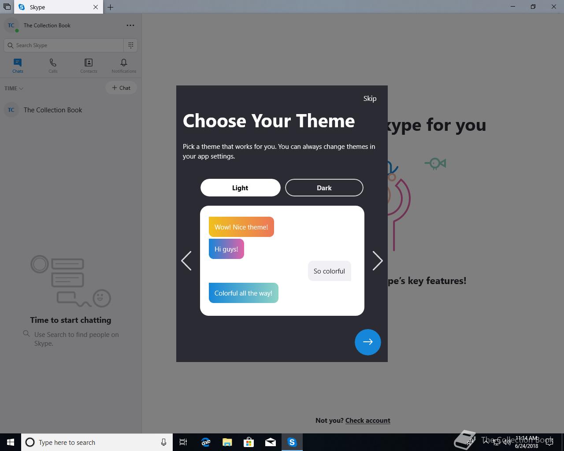Open a new tab with plus icon
Viewport: 564px width, 451px height.
pyautogui.click(x=111, y=7)
